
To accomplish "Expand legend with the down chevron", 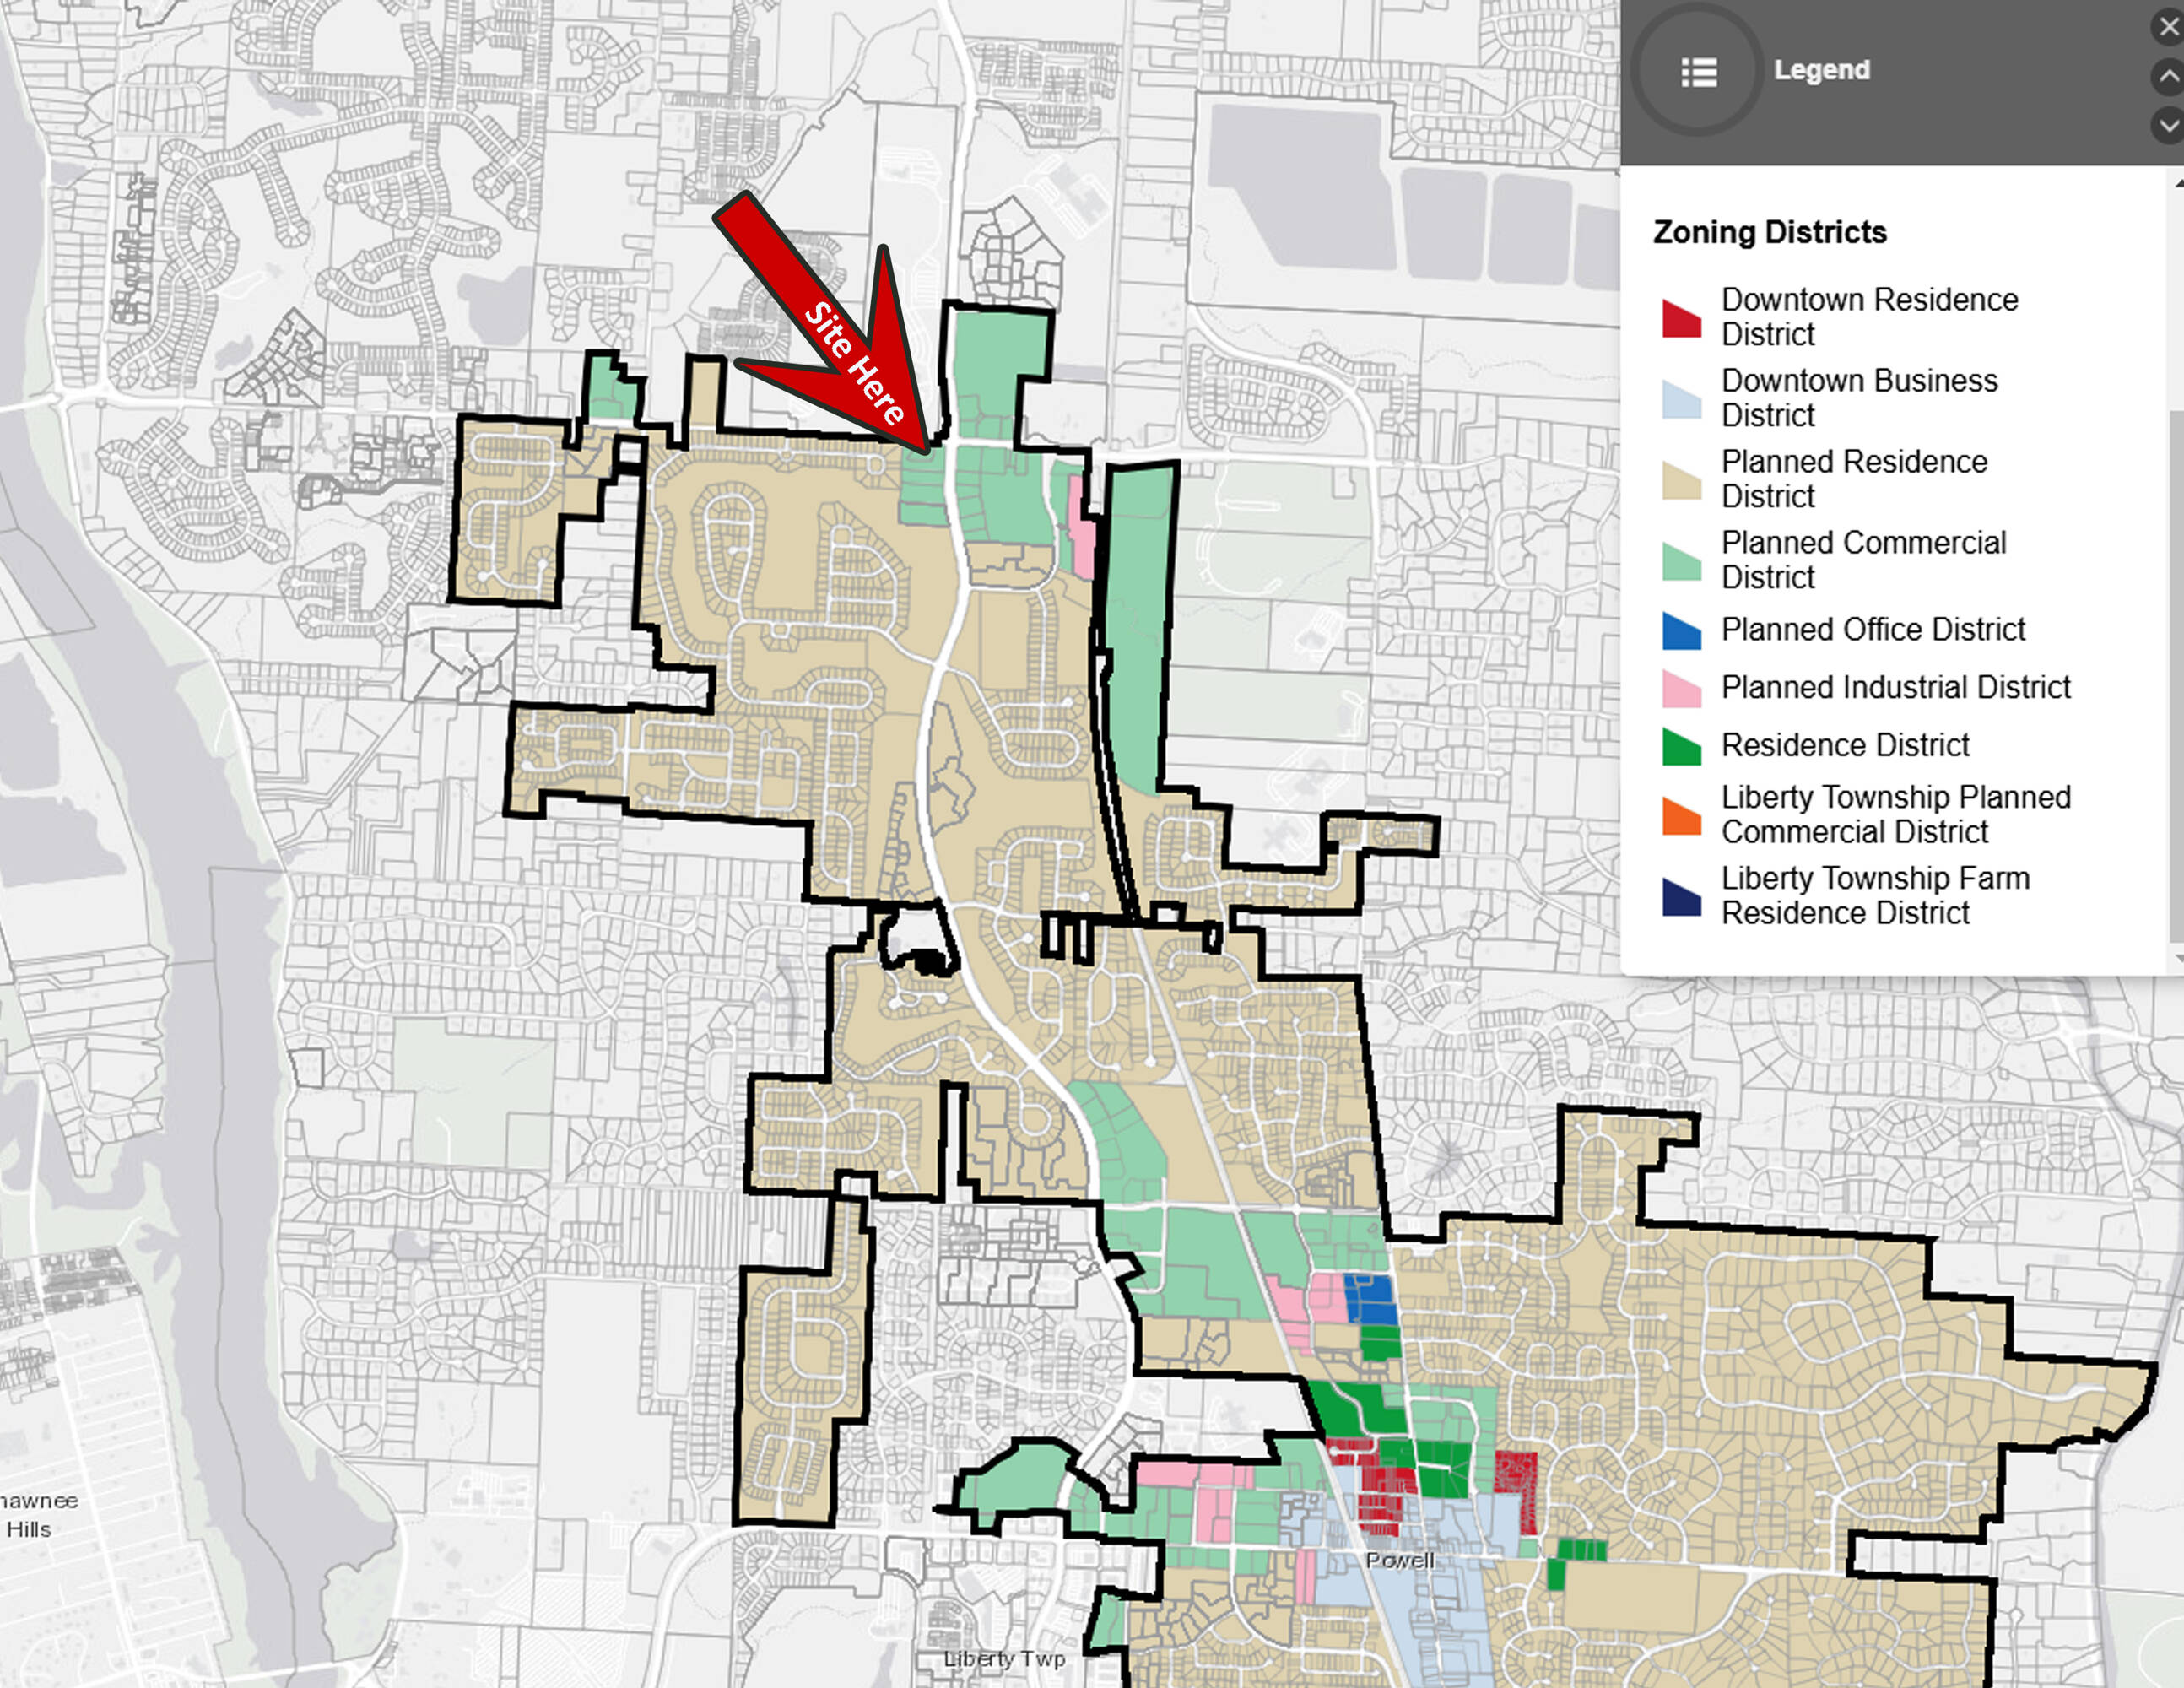I will 2169,126.
